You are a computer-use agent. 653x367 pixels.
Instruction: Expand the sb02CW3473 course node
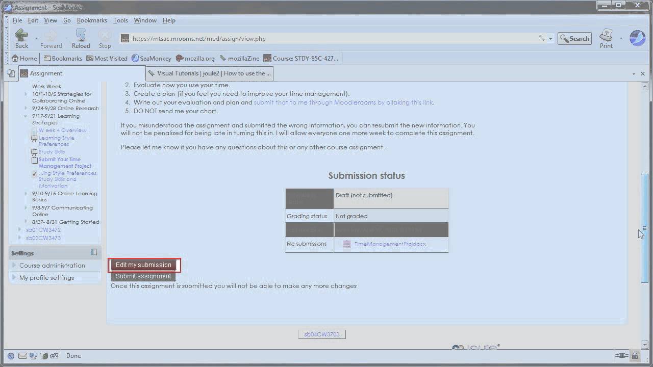click(x=20, y=238)
